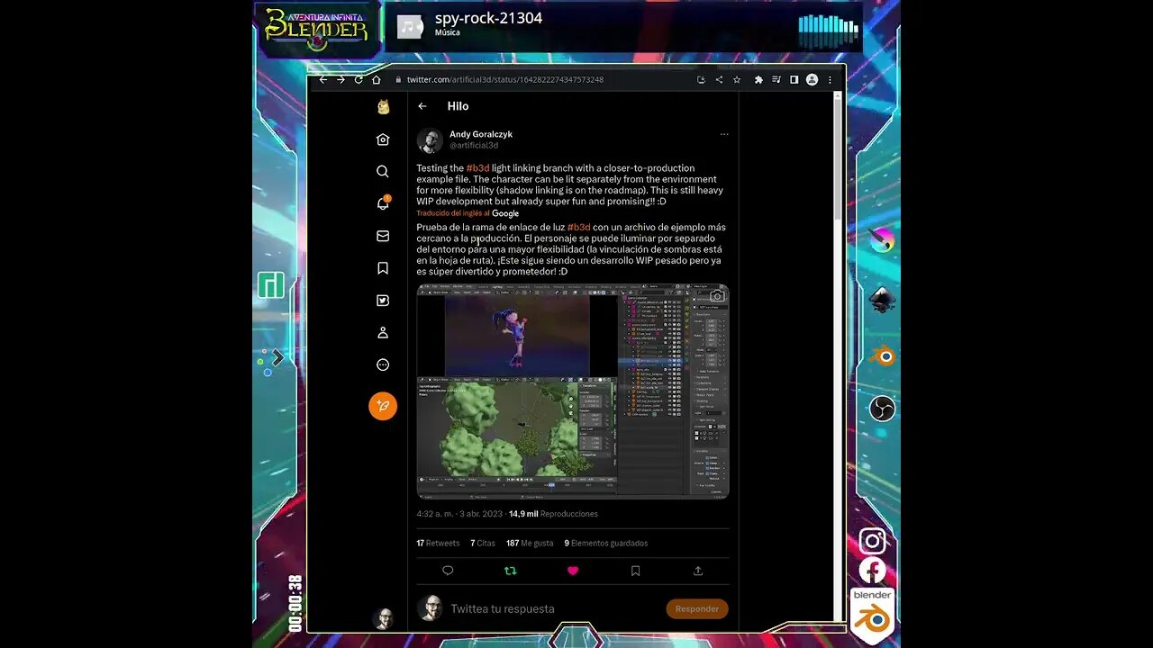Click the #b3d hashtag in Spanish translation
This screenshot has width=1153, height=648.
pyautogui.click(x=579, y=228)
